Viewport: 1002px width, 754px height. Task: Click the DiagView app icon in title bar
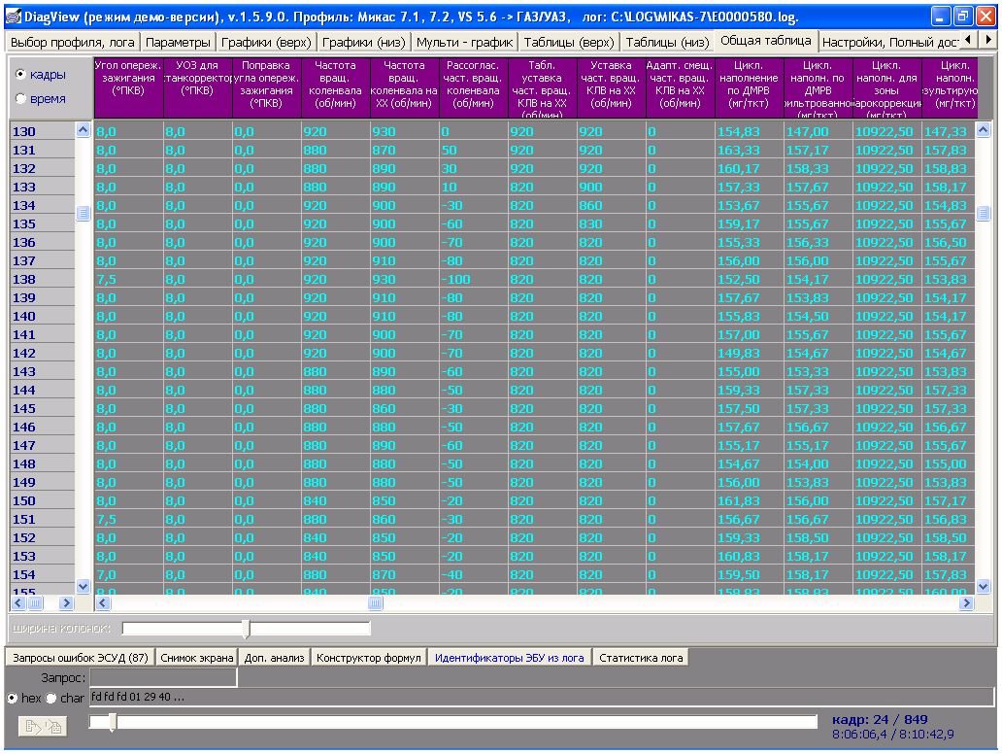point(14,17)
